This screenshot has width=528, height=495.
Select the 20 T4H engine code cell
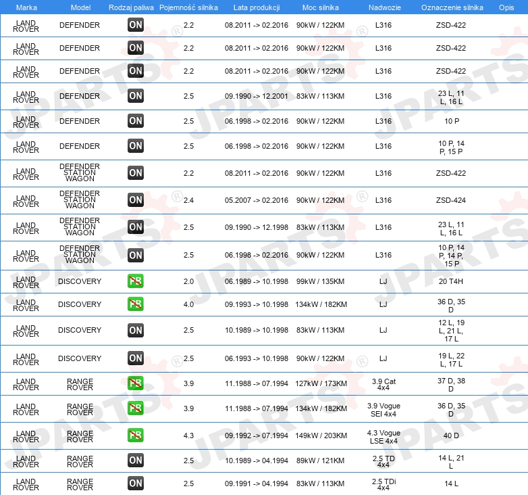451,281
